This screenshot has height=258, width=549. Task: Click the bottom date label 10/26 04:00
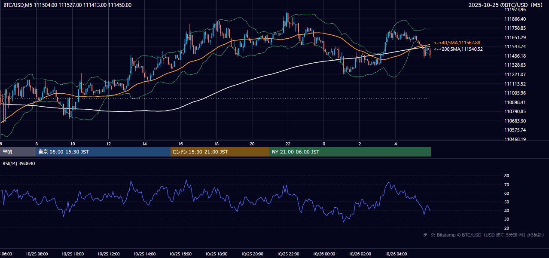tap(396, 254)
